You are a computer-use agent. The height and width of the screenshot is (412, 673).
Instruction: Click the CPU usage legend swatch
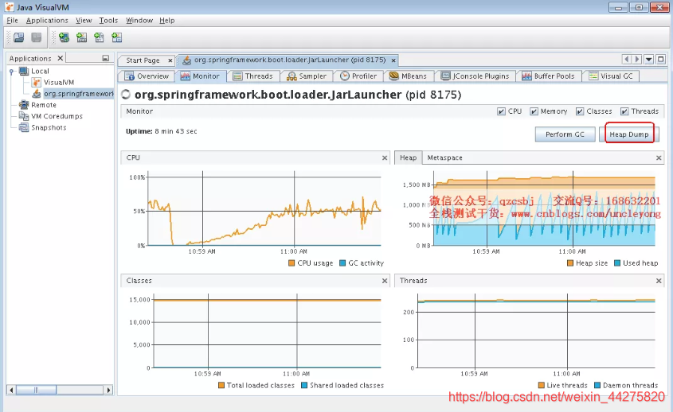click(292, 263)
